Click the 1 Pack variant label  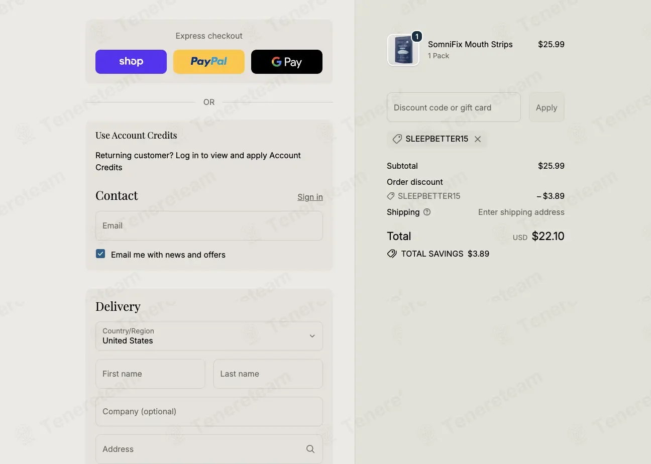coord(439,56)
